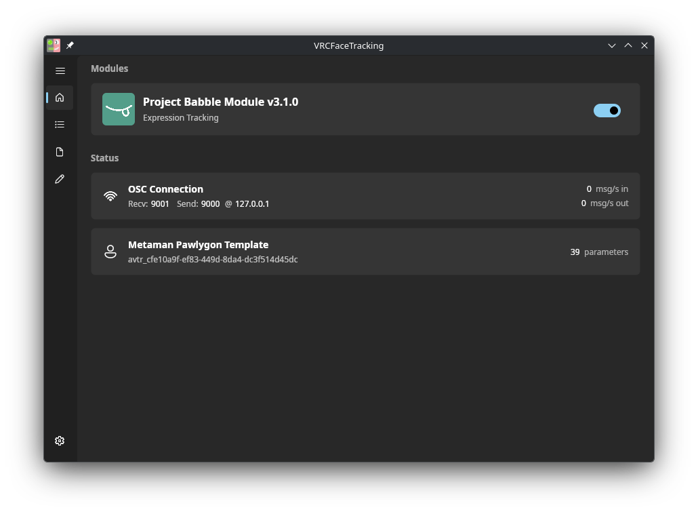Viewport: 698px width, 514px height.
Task: Click the avatar person icon
Action: (110, 252)
